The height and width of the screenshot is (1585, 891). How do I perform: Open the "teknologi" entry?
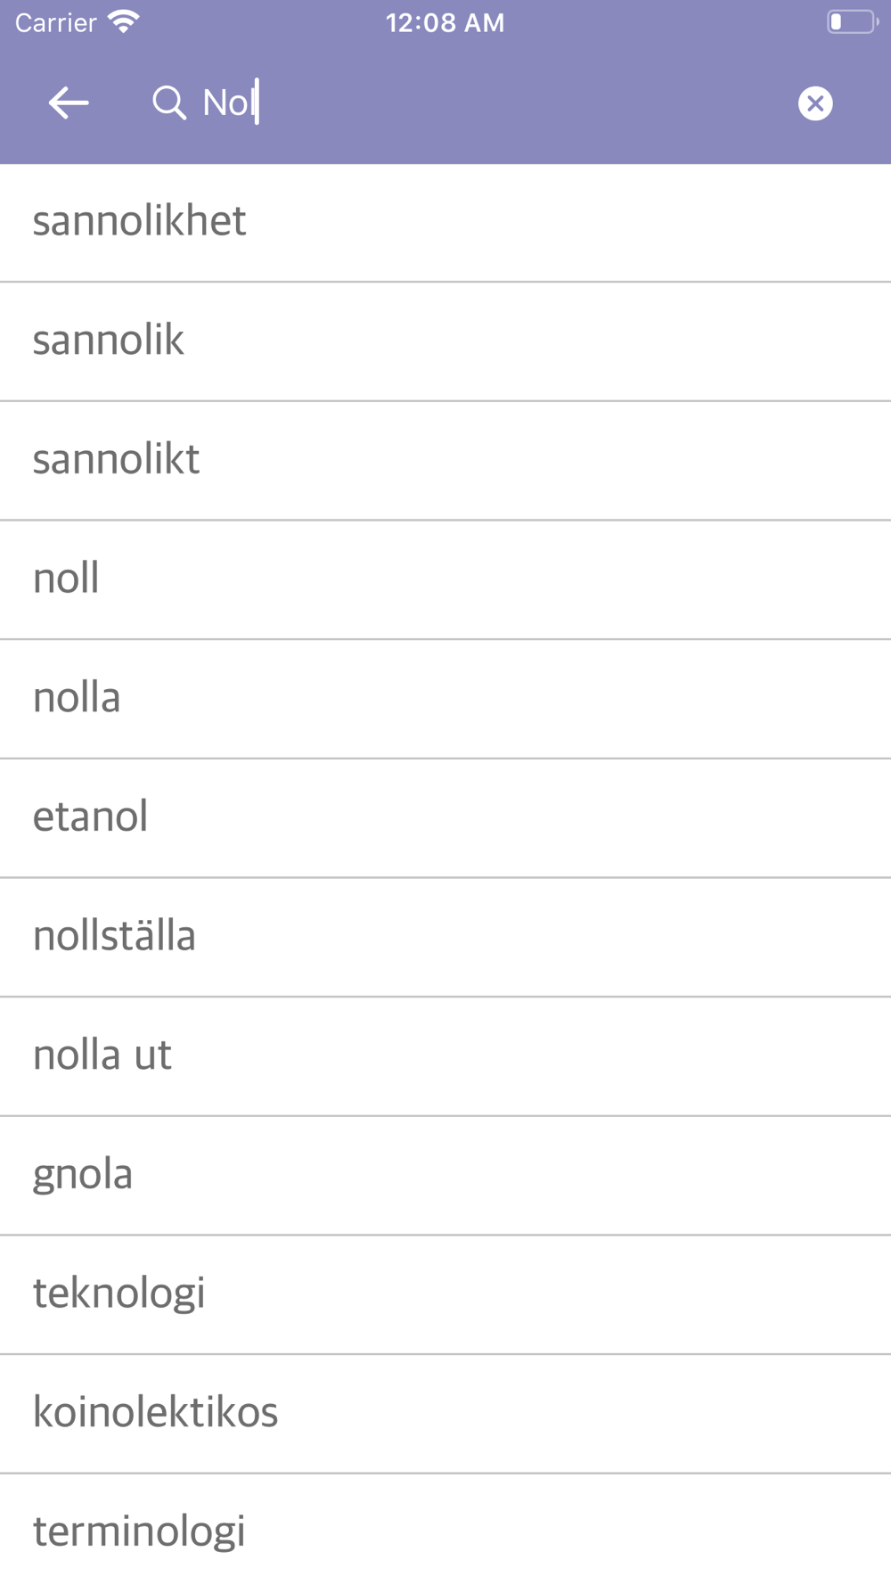pos(445,1295)
